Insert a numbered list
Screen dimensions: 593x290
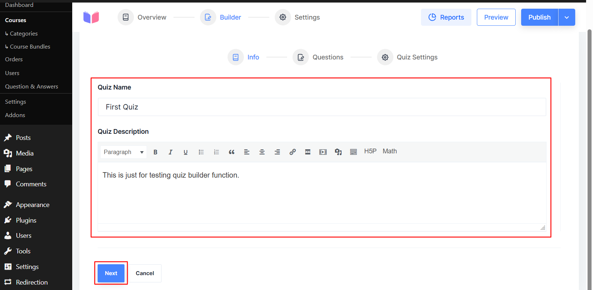216,152
